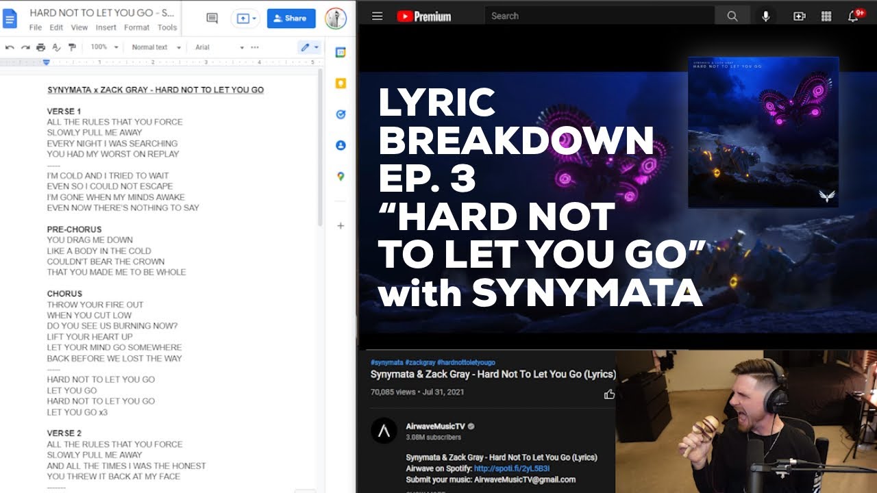Open the File menu
877x493 pixels.
tap(36, 27)
